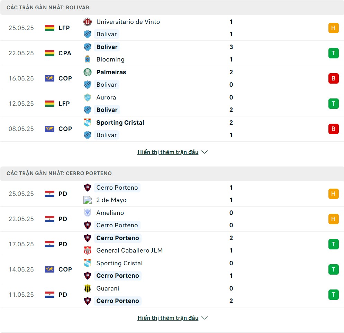Screen dimensions: 344x333
Task: Click the Universitario de Vinto club logo
Action: pos(88,22)
